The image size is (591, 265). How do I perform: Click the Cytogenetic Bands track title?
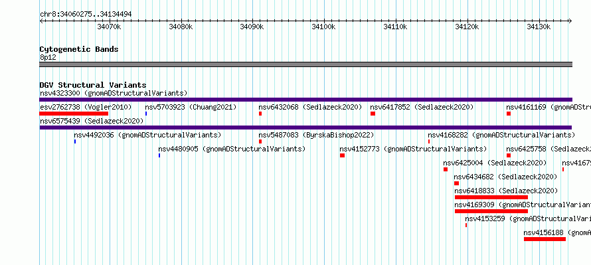(x=79, y=49)
